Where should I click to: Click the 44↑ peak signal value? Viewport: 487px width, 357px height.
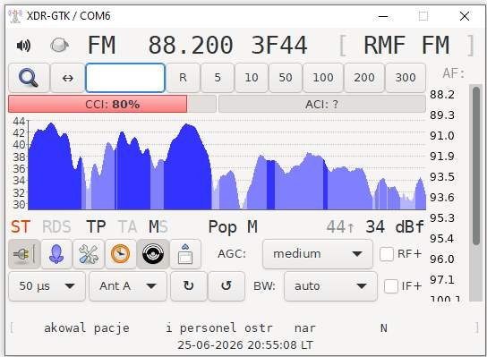[x=340, y=227]
